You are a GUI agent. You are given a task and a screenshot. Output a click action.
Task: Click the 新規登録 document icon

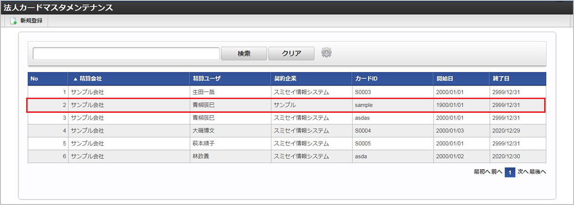(13, 21)
